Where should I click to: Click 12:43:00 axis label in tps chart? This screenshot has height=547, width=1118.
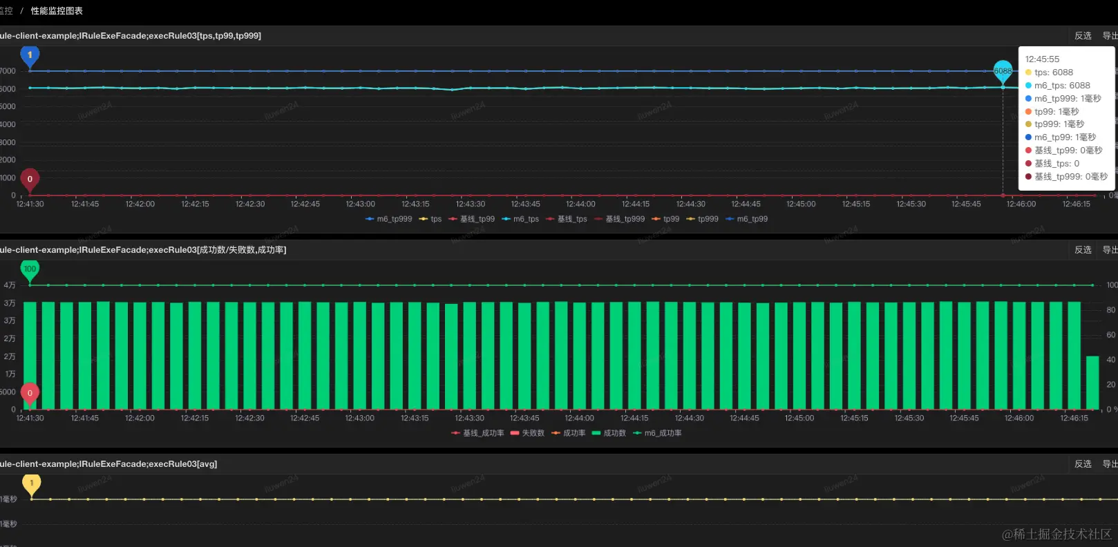pos(360,204)
